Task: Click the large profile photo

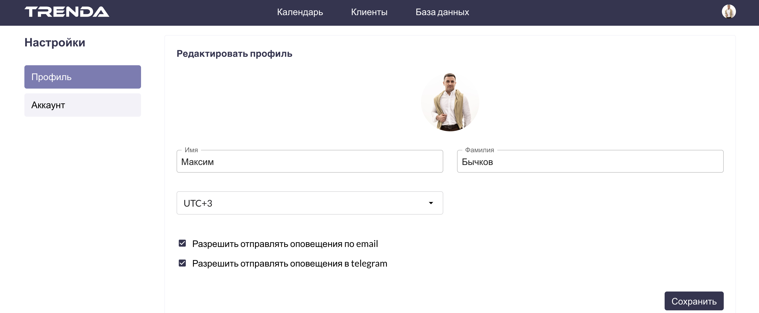Action: coord(450,102)
